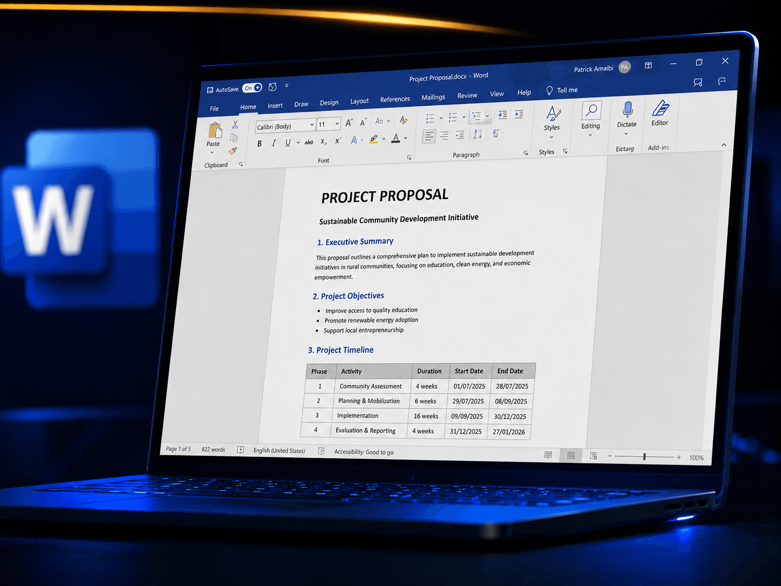Click the Dictate microphone icon
Image resolution: width=781 pixels, height=586 pixels.
(x=627, y=110)
